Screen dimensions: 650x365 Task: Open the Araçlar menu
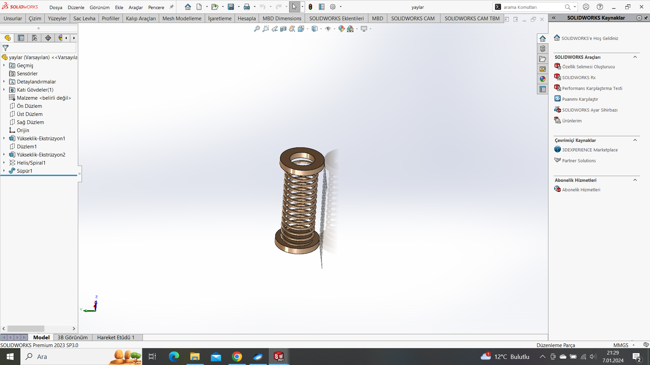tap(135, 7)
